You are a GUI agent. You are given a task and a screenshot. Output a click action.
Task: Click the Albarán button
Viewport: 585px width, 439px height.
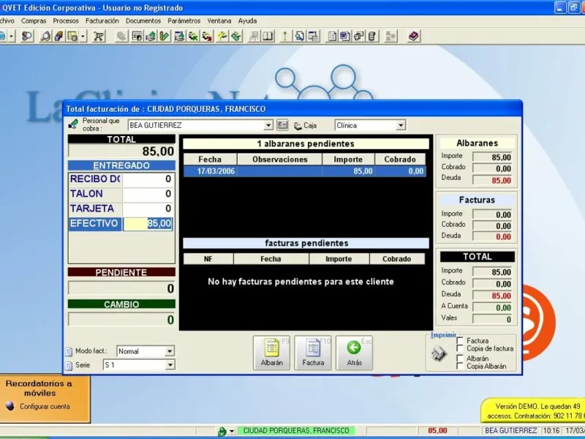(271, 353)
